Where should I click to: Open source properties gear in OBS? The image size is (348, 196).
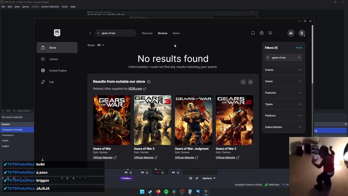click(x=73, y=178)
